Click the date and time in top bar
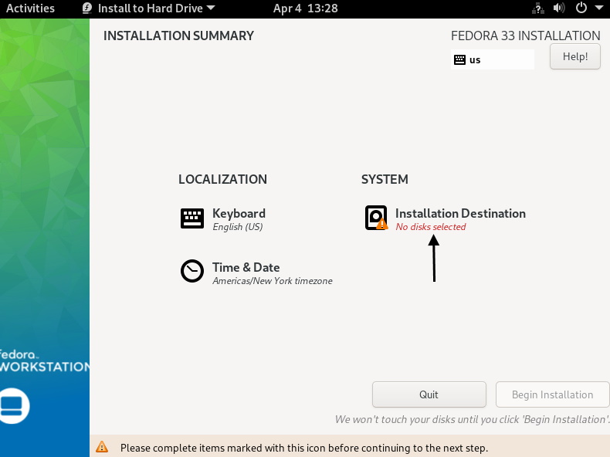Image resolution: width=610 pixels, height=457 pixels. click(306, 8)
